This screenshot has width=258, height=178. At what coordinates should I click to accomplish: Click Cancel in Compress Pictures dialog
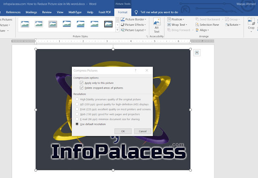143,131
